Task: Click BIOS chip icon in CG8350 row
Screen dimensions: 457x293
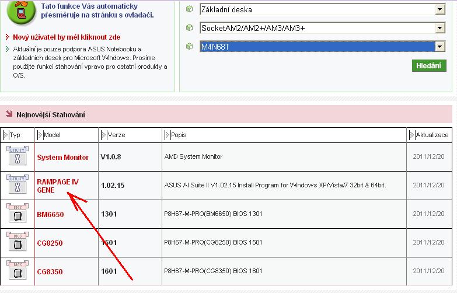Action: 18,270
